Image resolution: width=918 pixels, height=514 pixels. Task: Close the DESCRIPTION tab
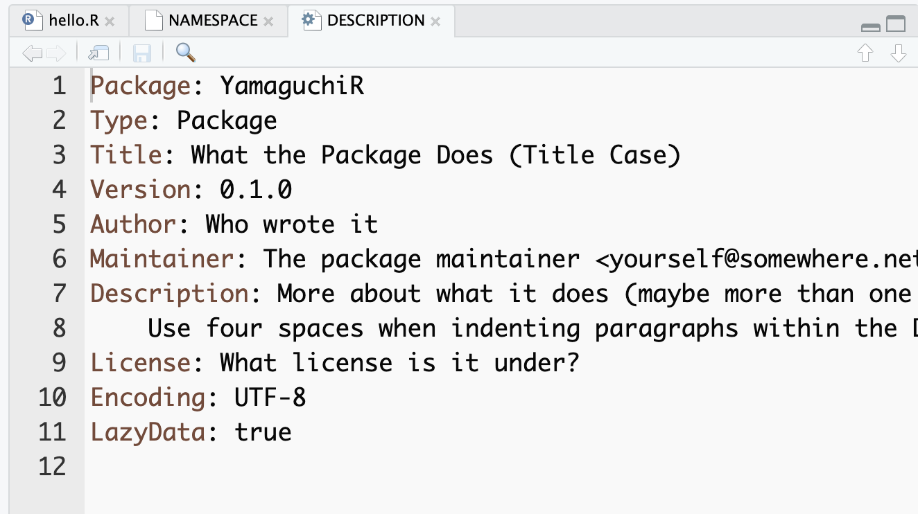[435, 21]
